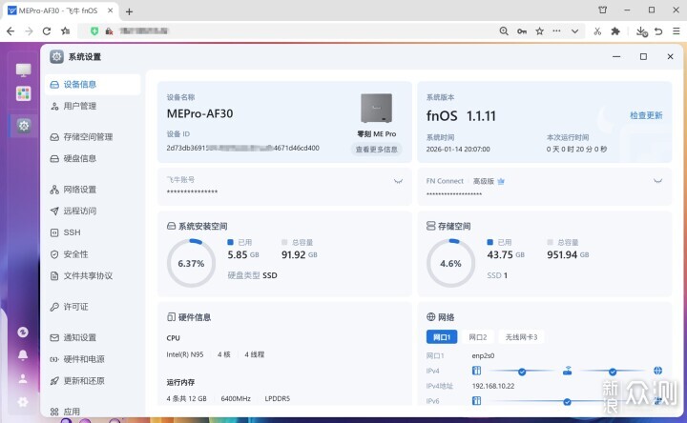The height and width of the screenshot is (423, 687).
Task: Click the browser skin shirt icon
Action: point(603,10)
